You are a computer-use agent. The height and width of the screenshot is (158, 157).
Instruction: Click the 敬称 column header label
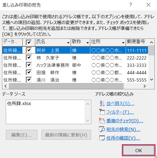point(76,41)
